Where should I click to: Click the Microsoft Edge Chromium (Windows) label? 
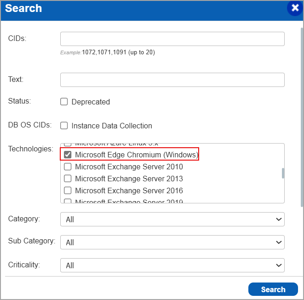point(136,155)
